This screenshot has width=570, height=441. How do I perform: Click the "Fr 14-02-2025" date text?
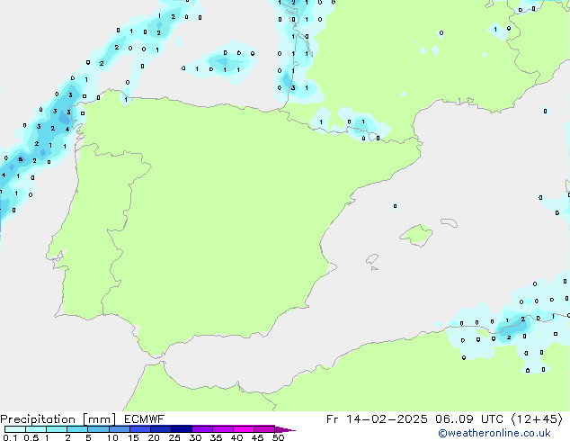point(377,418)
